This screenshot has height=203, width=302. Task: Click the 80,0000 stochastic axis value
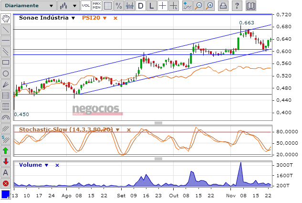[x=287, y=132]
